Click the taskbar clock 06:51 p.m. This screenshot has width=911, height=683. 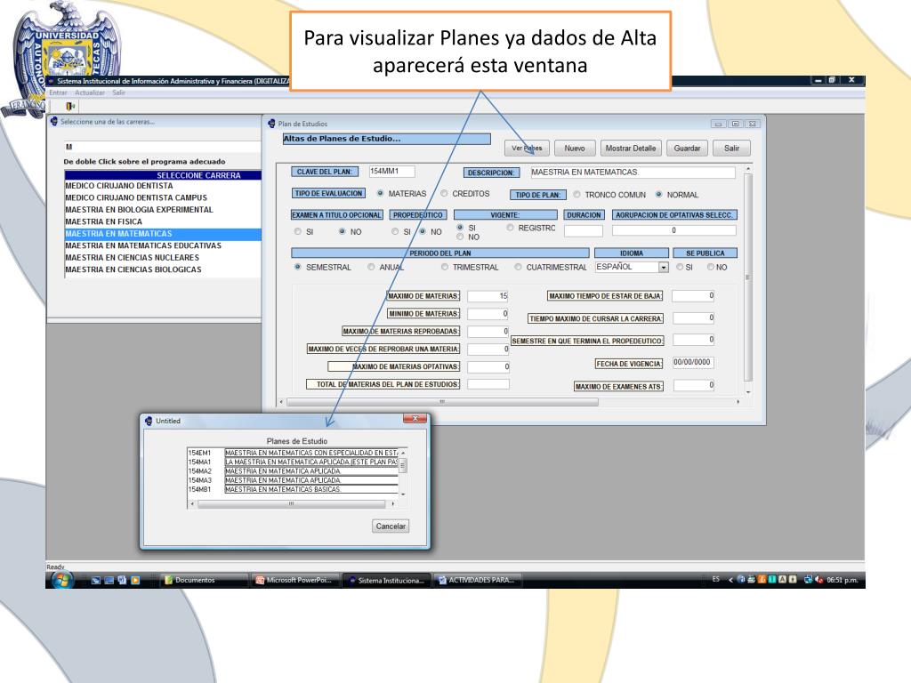(x=842, y=580)
